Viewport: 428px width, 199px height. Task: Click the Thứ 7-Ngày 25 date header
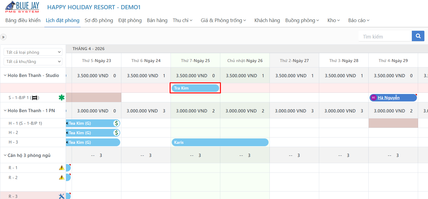195,61
